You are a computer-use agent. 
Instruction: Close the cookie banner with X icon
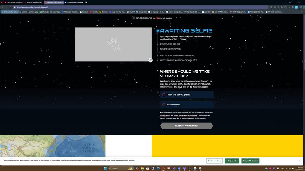pos(299,161)
